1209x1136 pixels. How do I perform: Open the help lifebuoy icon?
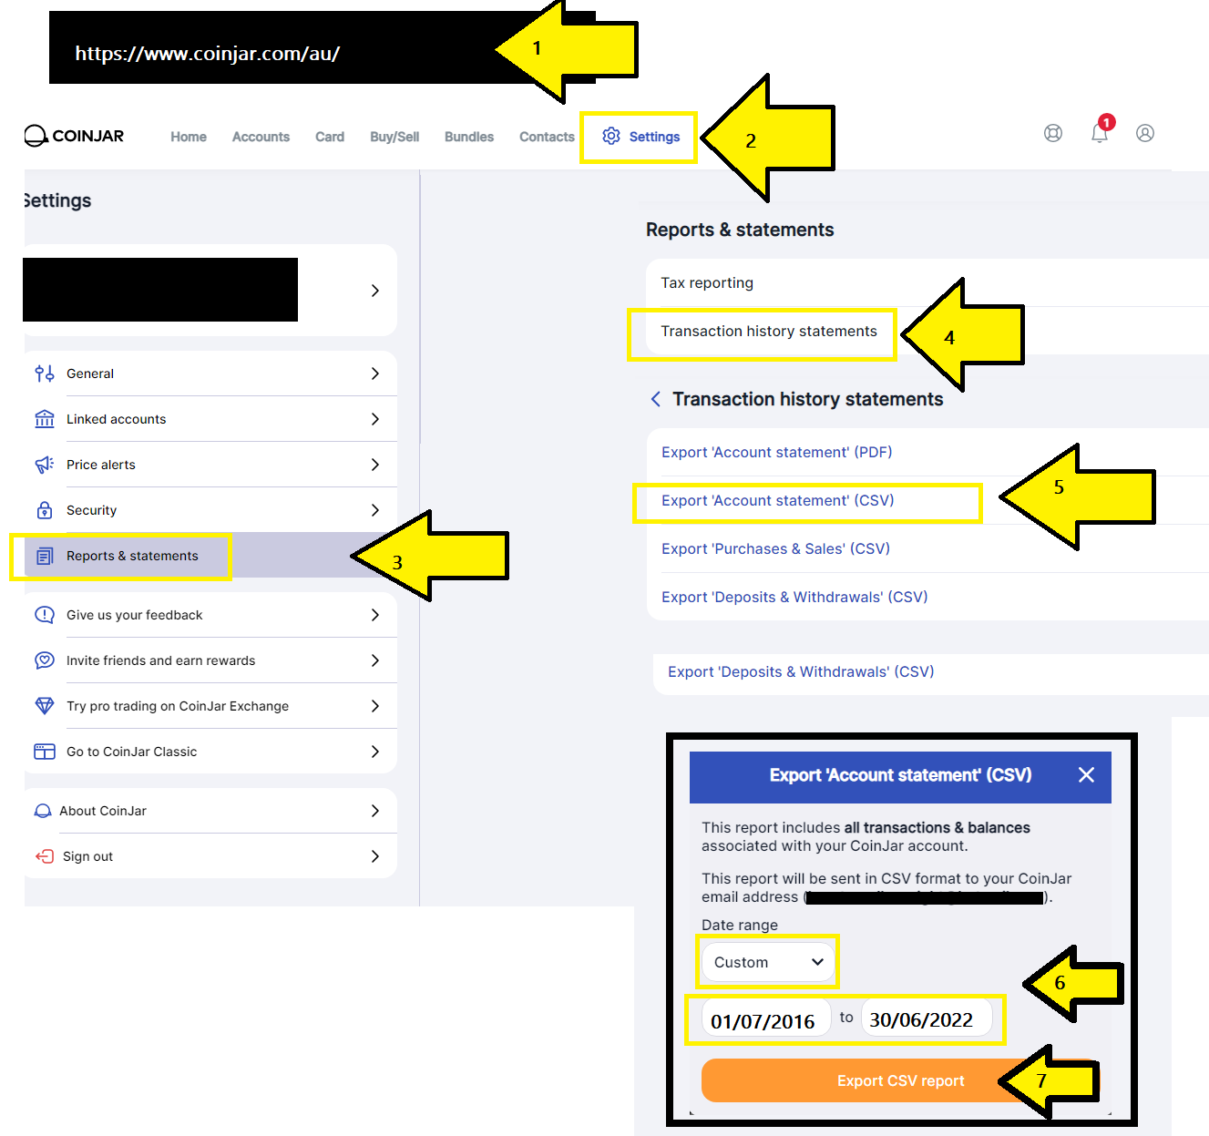1053,133
